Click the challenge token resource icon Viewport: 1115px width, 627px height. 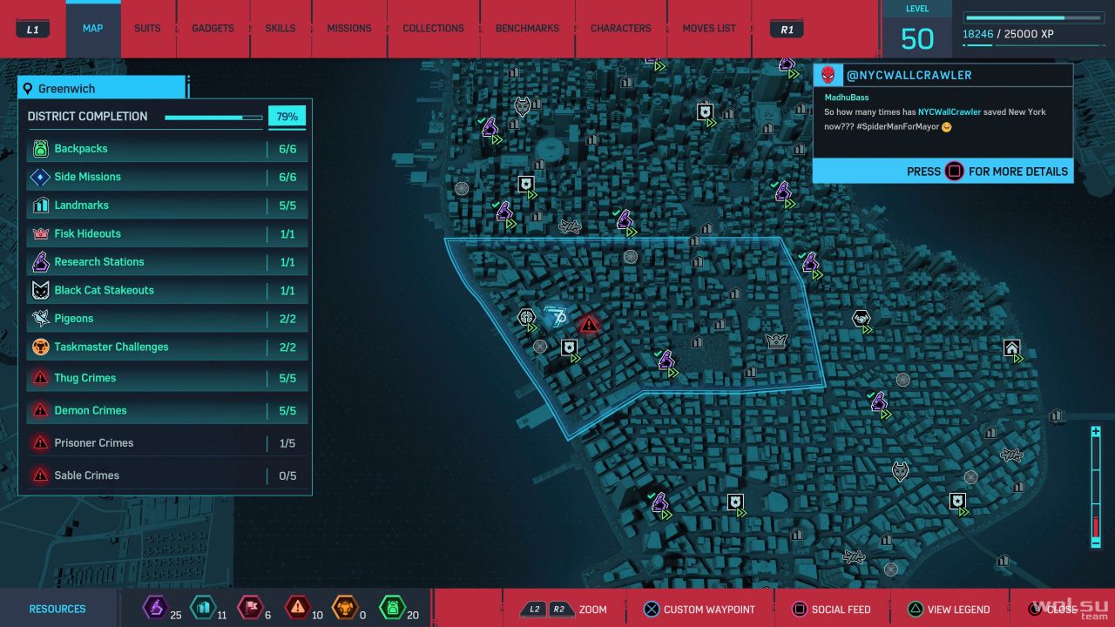coord(345,607)
